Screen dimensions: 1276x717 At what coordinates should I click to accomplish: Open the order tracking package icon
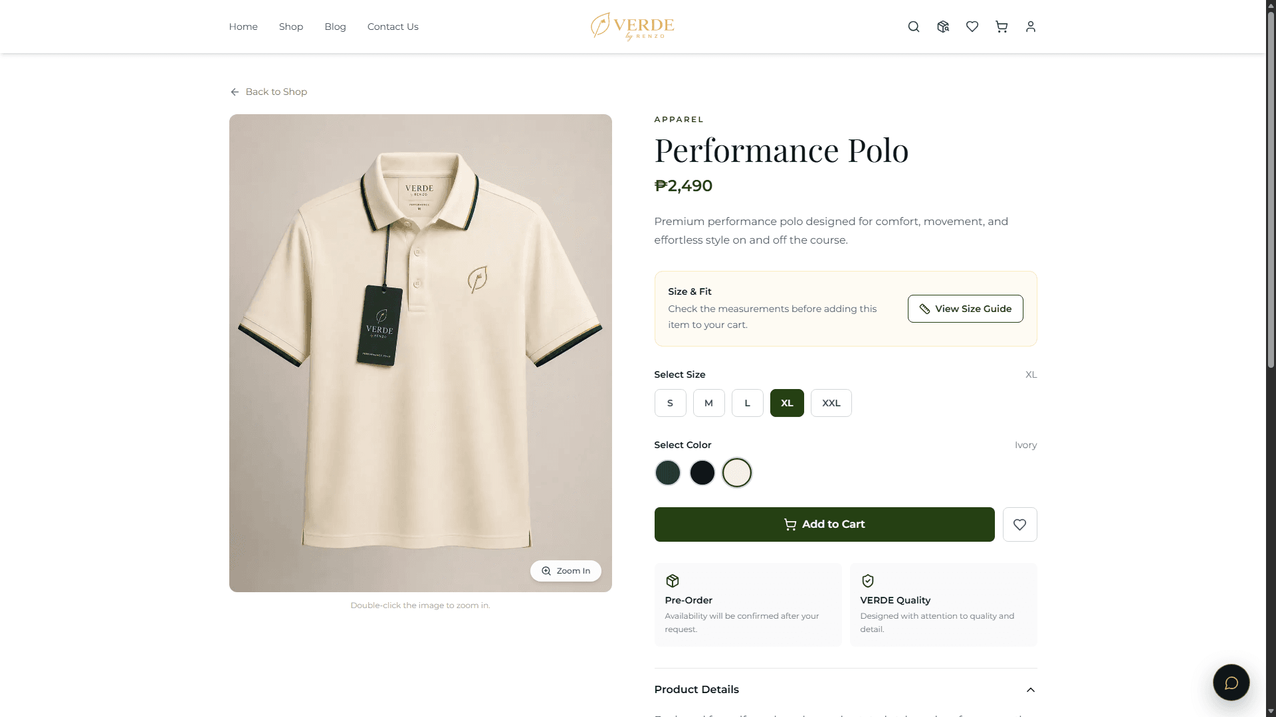click(x=943, y=27)
